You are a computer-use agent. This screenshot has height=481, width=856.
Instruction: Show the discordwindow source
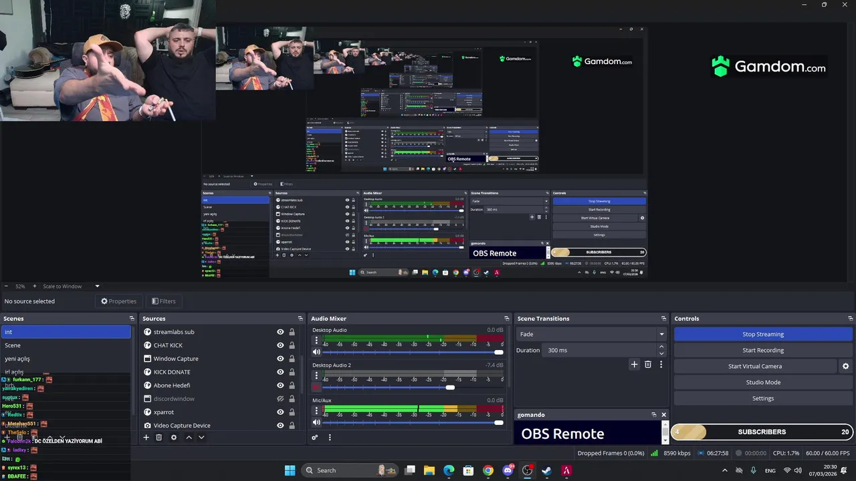point(280,399)
